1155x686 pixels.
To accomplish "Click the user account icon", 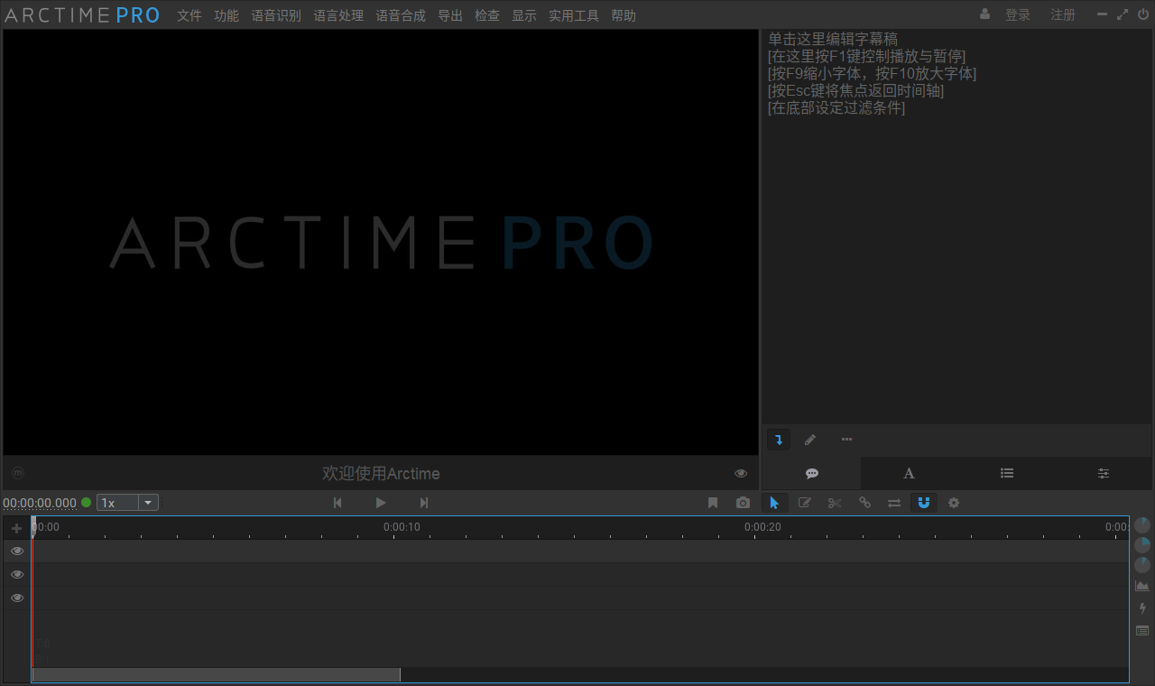I will point(985,14).
